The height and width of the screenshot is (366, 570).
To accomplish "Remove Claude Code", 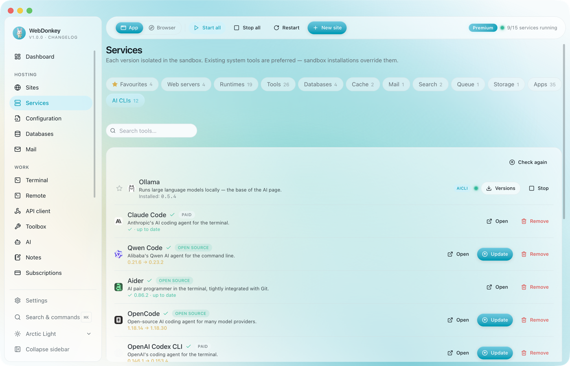I will coord(535,221).
